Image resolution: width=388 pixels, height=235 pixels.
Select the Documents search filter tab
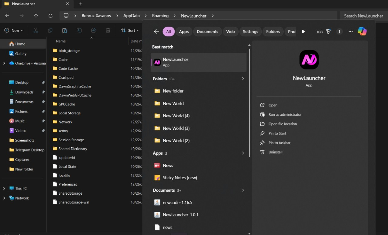click(207, 32)
